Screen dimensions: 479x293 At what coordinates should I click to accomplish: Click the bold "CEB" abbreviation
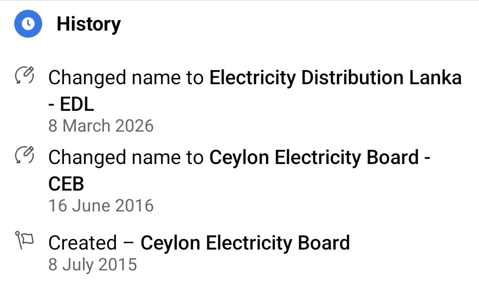[x=66, y=184]
